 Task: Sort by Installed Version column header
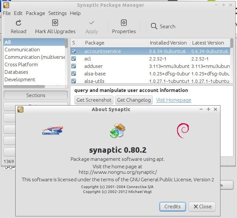pos(169,43)
